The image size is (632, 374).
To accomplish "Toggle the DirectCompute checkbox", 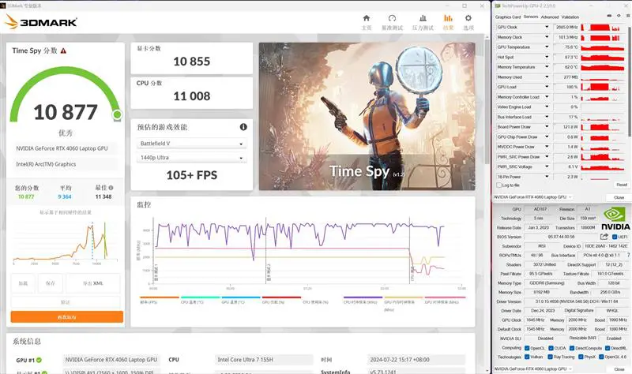I will (571, 348).
